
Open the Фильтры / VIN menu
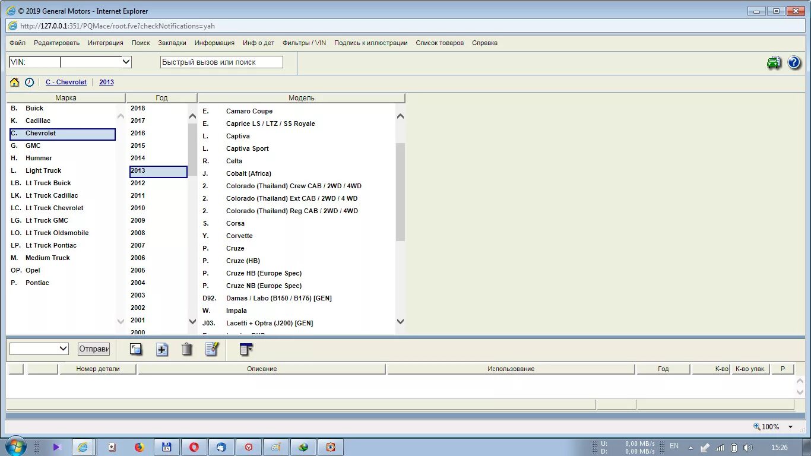(x=304, y=43)
